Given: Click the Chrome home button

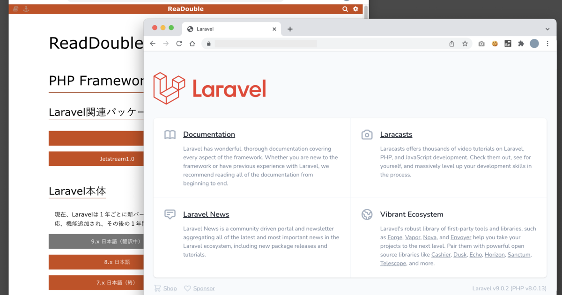Looking at the screenshot, I should [192, 44].
